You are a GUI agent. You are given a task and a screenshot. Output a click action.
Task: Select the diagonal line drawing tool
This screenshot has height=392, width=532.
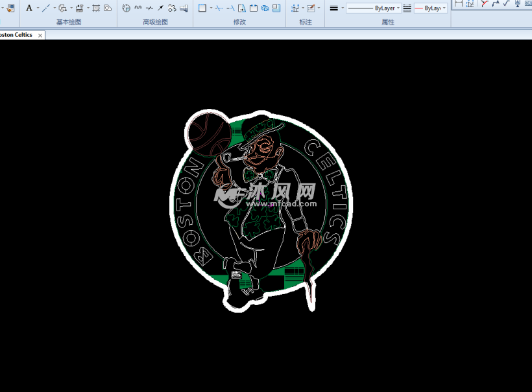click(46, 8)
